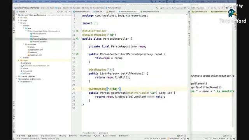Open the PersonRepository.java editor tab
Viewport: 249px width, 140px height.
point(150,12)
